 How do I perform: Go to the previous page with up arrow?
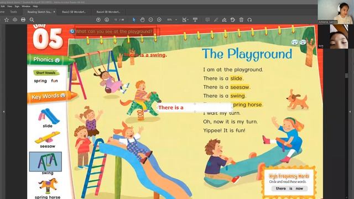tap(98, 20)
